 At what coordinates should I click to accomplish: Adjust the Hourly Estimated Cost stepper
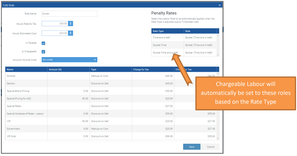tap(70, 33)
